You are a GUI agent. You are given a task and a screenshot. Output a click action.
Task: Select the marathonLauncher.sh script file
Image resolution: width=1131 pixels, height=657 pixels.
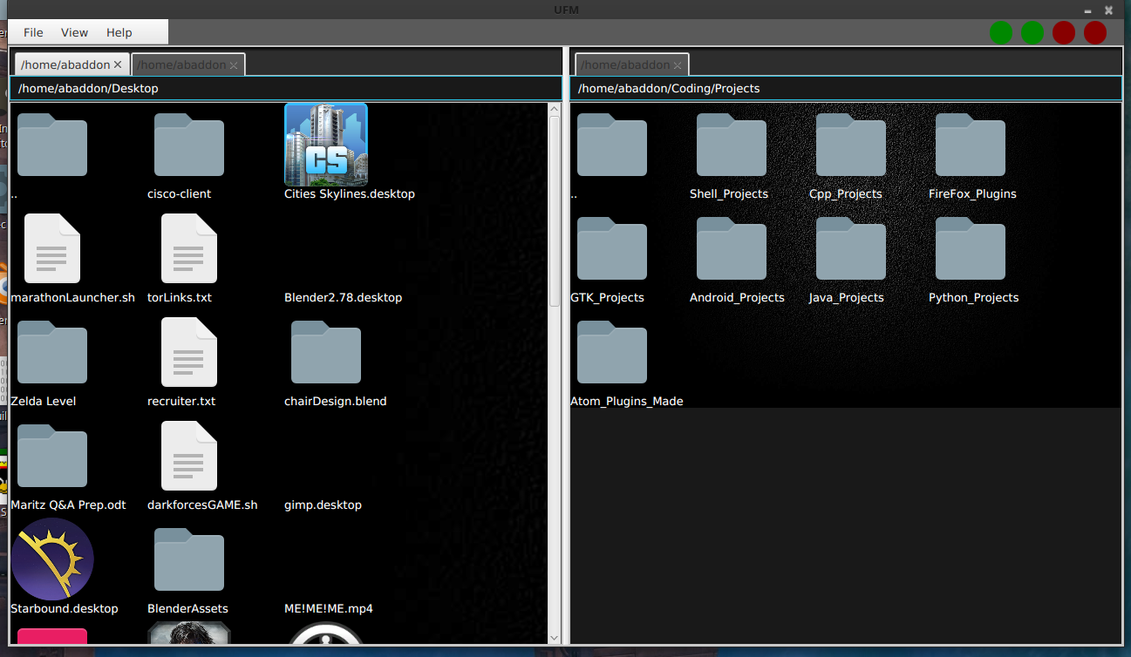tap(52, 248)
